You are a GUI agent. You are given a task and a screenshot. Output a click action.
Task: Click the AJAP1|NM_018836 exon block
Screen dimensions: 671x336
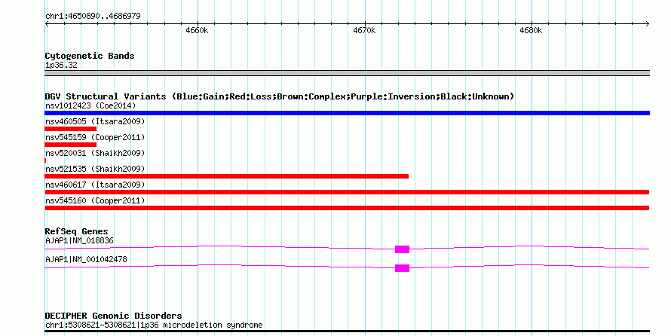point(403,249)
